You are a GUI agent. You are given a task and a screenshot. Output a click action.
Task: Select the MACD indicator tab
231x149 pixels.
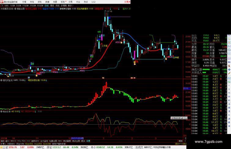pyautogui.click(x=13, y=141)
